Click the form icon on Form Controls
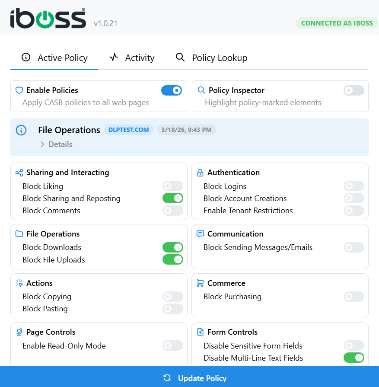379x387 pixels. pos(200,332)
